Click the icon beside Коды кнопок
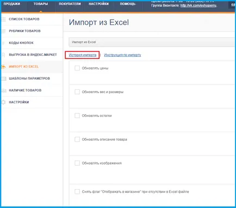The height and width of the screenshot is (208, 236). (3, 43)
